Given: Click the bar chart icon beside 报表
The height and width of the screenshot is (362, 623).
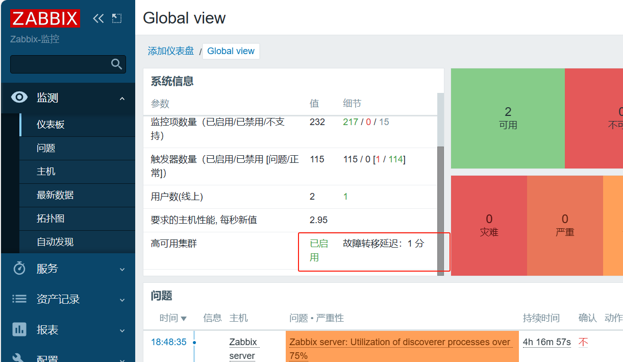Looking at the screenshot, I should pos(19,330).
